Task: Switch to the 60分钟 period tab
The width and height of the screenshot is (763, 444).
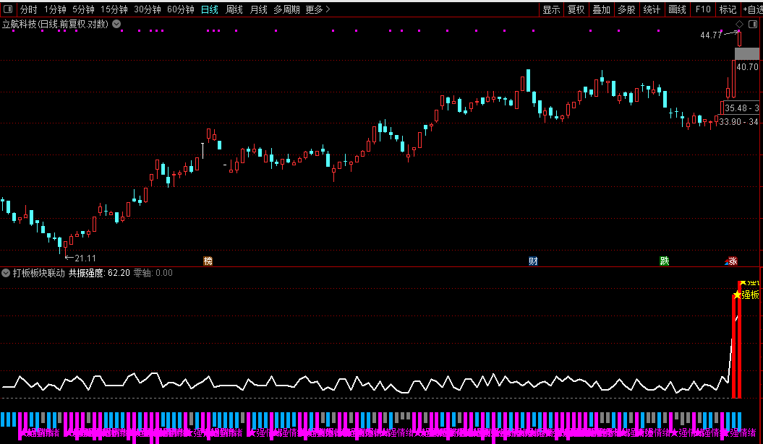Action: tap(181, 9)
